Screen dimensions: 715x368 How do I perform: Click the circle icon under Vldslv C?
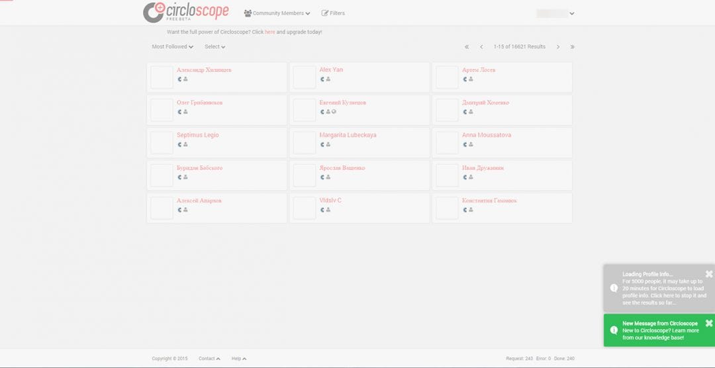pos(322,210)
